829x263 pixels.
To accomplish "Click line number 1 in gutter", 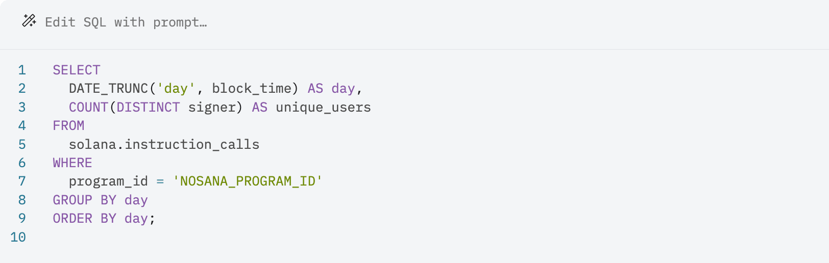I will tap(22, 70).
